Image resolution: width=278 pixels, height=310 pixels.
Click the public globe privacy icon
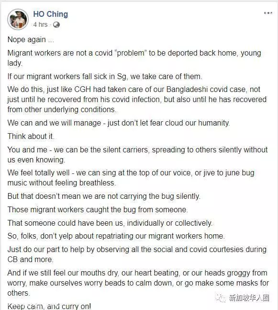coord(56,25)
